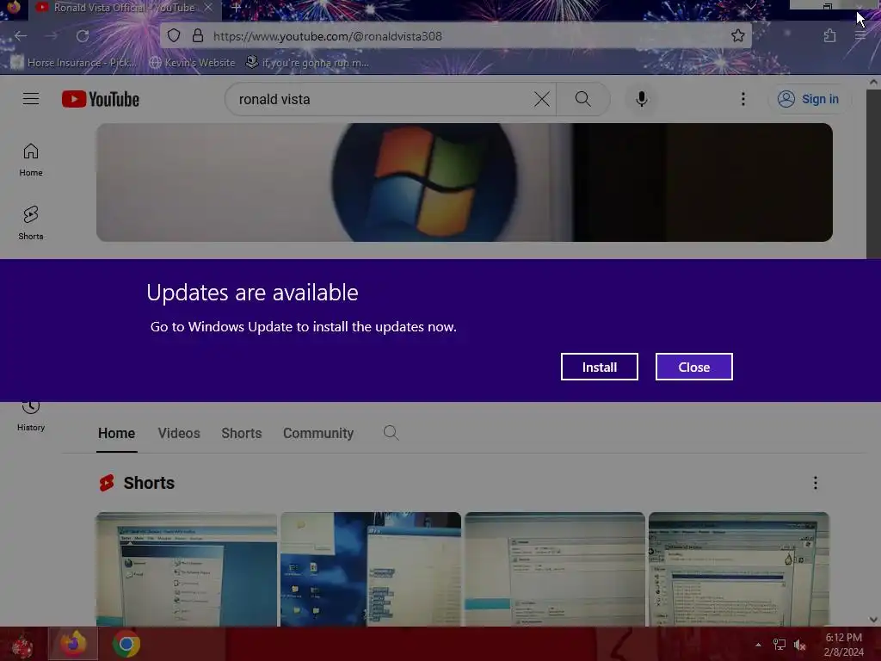
Task: Click the Firefox address bar URL
Action: pos(328,36)
